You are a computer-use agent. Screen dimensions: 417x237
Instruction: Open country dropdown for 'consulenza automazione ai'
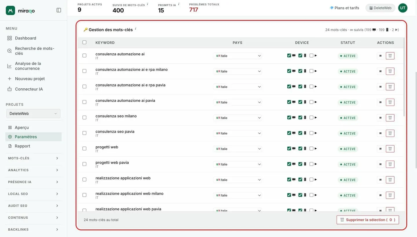pyautogui.click(x=237, y=56)
